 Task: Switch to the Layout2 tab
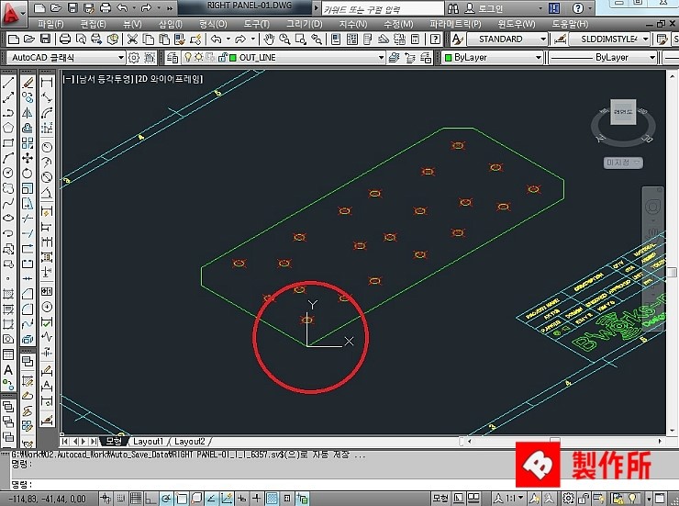point(190,442)
